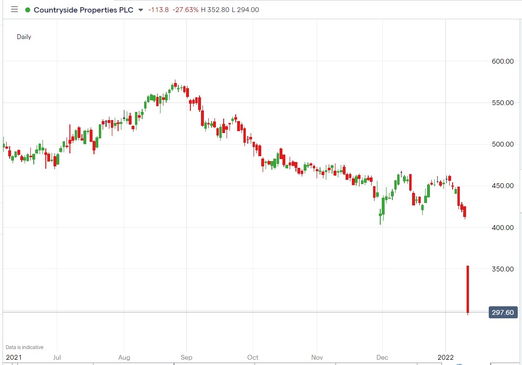Viewport: 522px width, 365px height.
Task: Open the instrument dropdown next to Countryside Properties PLC
Action: (140, 10)
